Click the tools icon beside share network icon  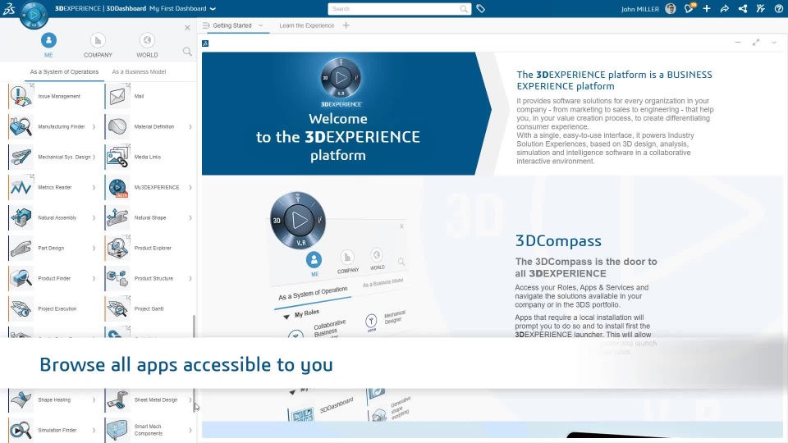760,8
